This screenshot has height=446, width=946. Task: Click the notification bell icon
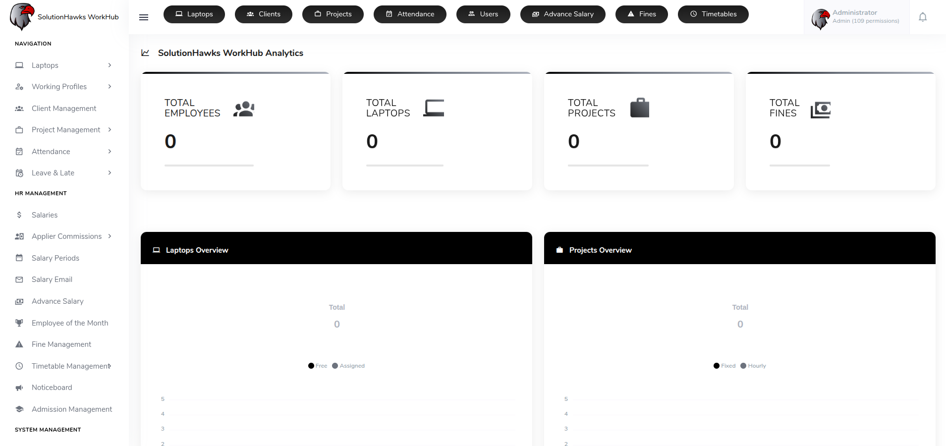click(922, 17)
